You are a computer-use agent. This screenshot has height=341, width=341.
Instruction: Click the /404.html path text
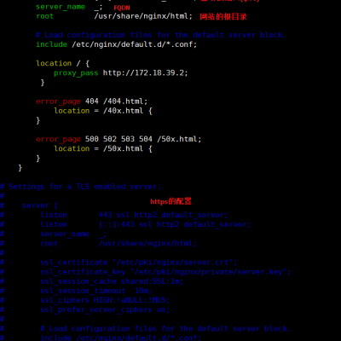125,101
